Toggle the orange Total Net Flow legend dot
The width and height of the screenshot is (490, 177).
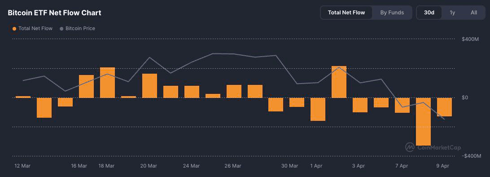click(x=14, y=29)
